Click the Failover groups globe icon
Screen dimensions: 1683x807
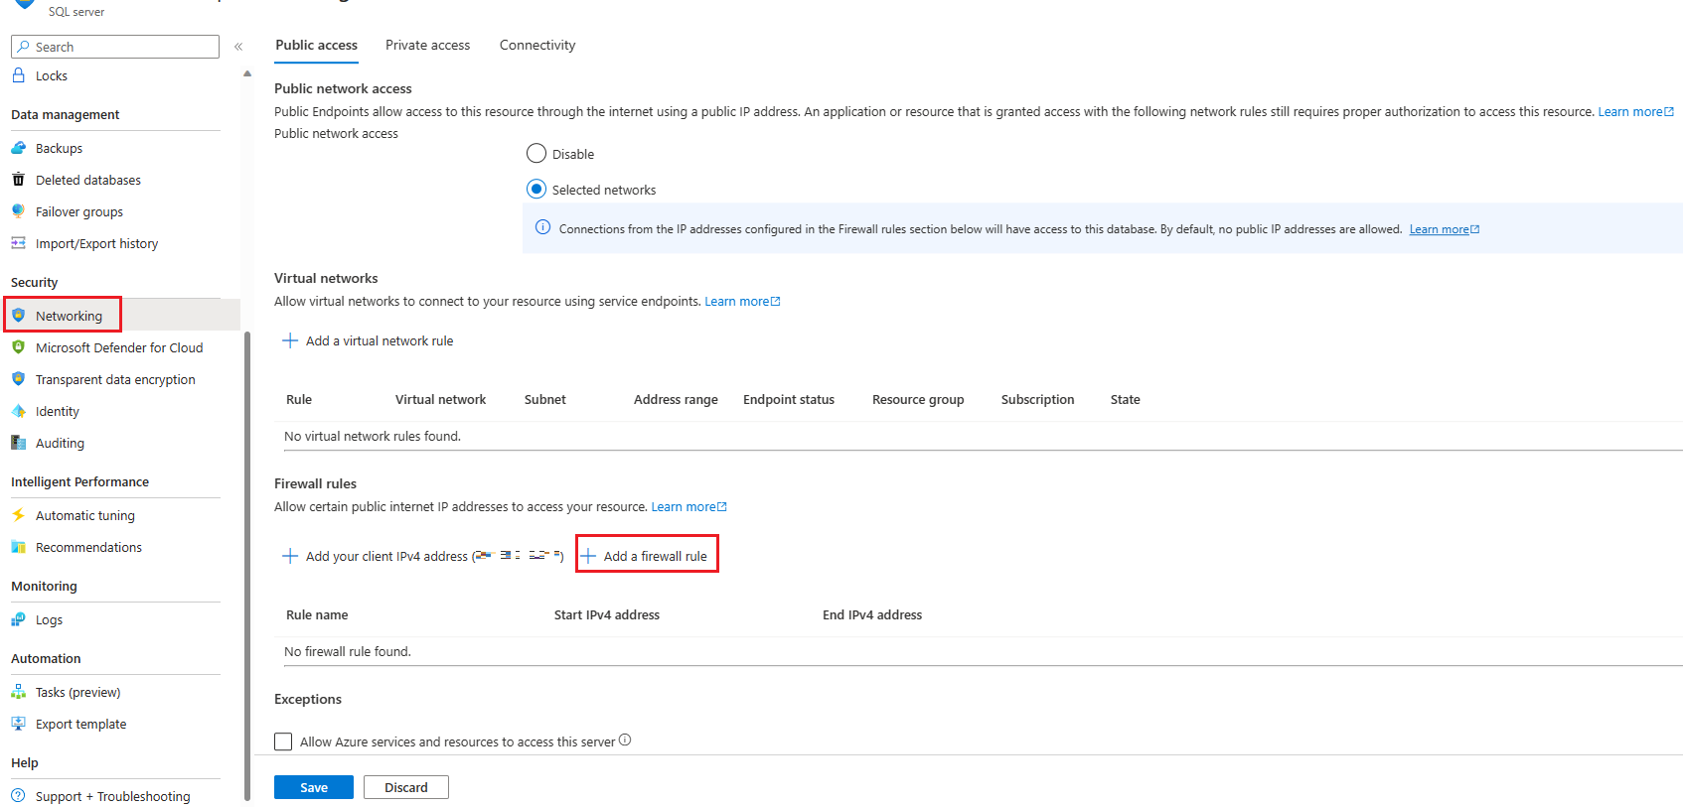click(x=18, y=211)
